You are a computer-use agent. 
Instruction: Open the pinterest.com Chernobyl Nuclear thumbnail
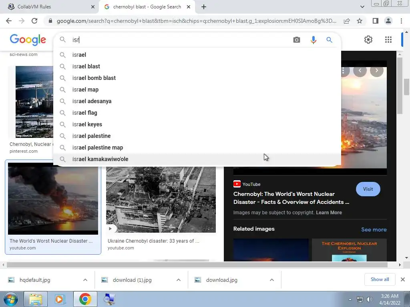(34, 102)
